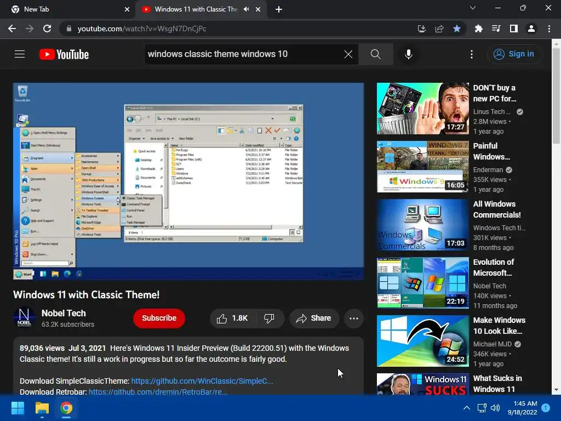Open Chrome extensions puzzle icon
Screen dimensions: 561x421
coord(478,29)
